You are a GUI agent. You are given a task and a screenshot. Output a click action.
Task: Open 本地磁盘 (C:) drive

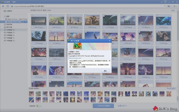[11, 30]
